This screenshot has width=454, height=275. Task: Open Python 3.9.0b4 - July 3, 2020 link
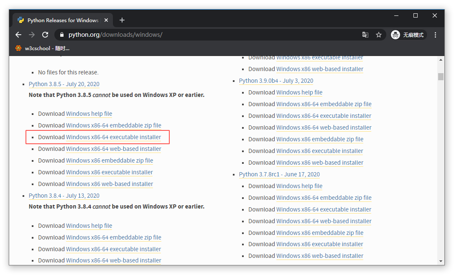(276, 81)
